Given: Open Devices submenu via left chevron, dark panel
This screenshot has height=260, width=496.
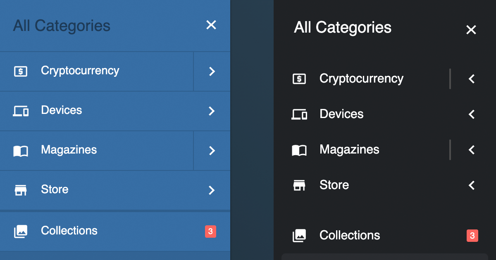Looking at the screenshot, I should pyautogui.click(x=472, y=114).
